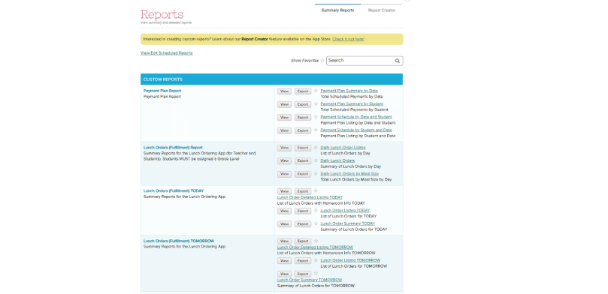View Lunch Order Detailed Listing TOMORROW
This screenshot has height=294, width=608.
tap(284, 241)
